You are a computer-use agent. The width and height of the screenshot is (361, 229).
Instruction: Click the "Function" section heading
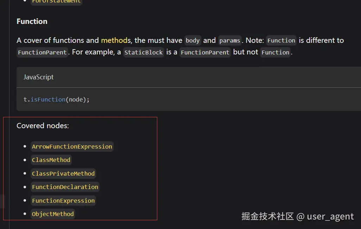32,21
